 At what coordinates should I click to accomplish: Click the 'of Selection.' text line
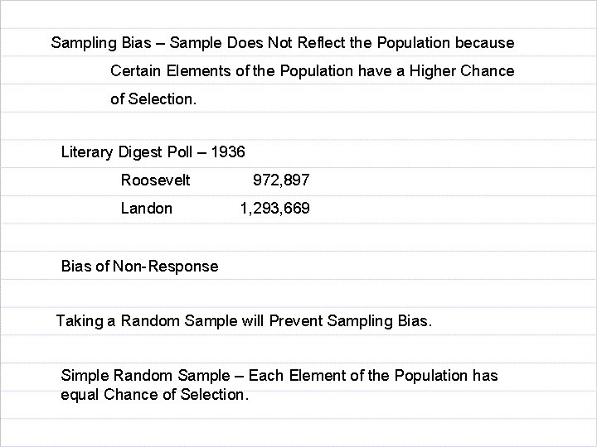pyautogui.click(x=153, y=99)
